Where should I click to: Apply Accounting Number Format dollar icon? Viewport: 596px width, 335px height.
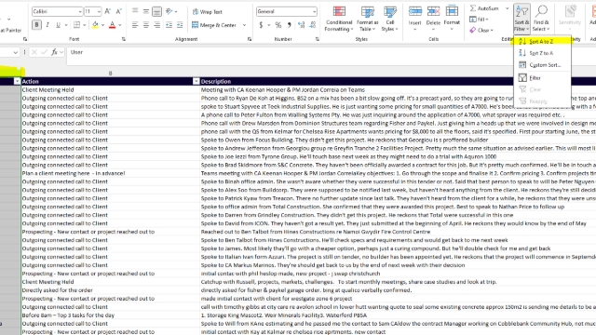pos(261,25)
